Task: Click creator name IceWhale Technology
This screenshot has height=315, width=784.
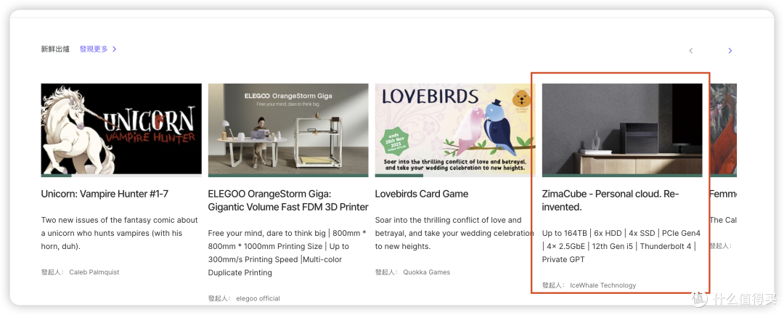Action: (x=603, y=285)
